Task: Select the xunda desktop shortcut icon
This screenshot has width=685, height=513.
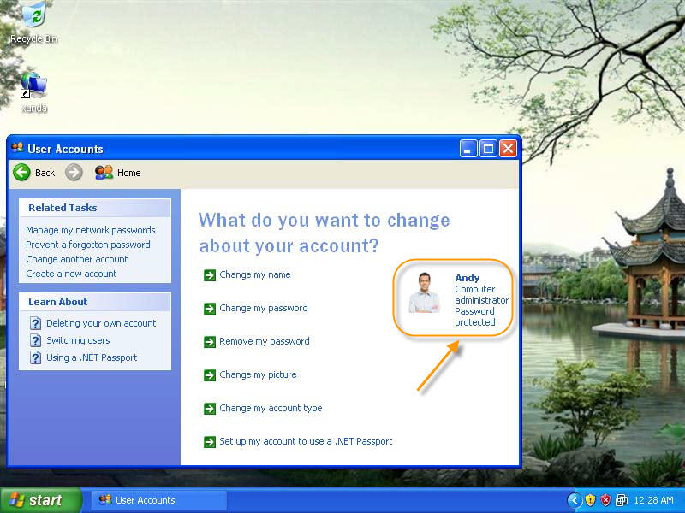Action: click(x=33, y=92)
